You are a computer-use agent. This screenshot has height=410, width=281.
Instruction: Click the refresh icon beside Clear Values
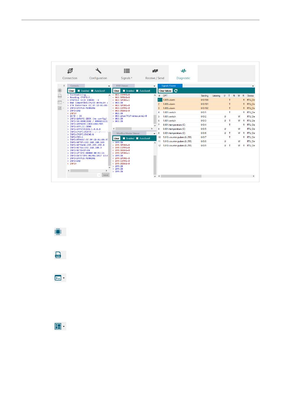coord(176,91)
